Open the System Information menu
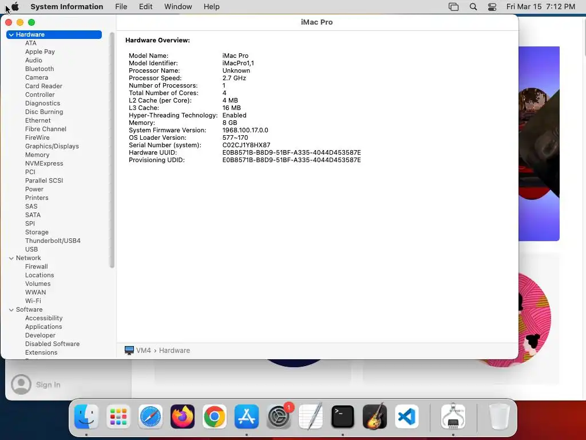The width and height of the screenshot is (586, 440). pos(67,7)
